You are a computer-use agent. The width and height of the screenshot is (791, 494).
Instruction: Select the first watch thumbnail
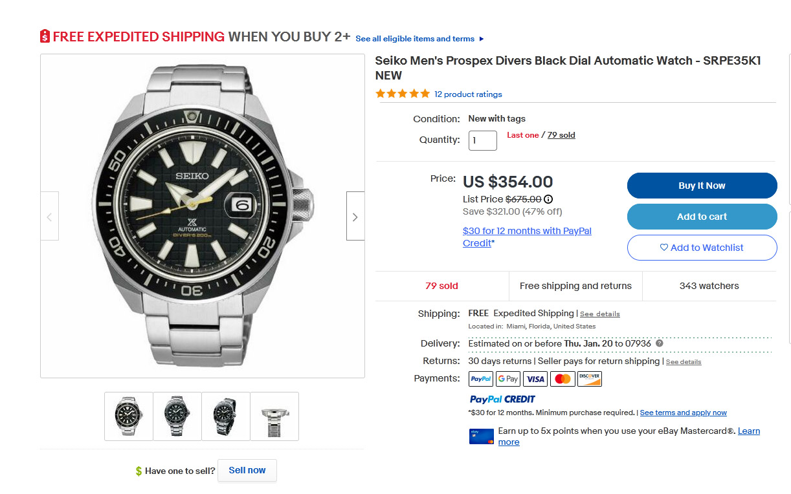(129, 416)
